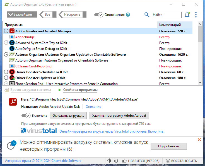The image size is (205, 166).
Task: Click the headset support icon
Action: (x=116, y=161)
